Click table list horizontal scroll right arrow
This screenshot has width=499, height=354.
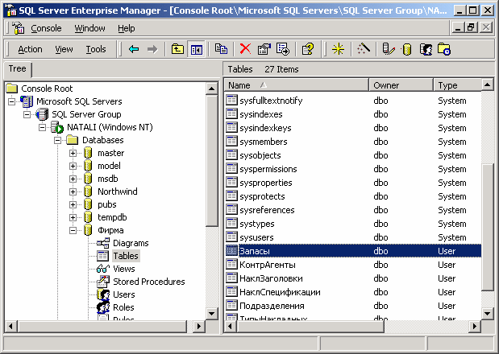point(475,326)
